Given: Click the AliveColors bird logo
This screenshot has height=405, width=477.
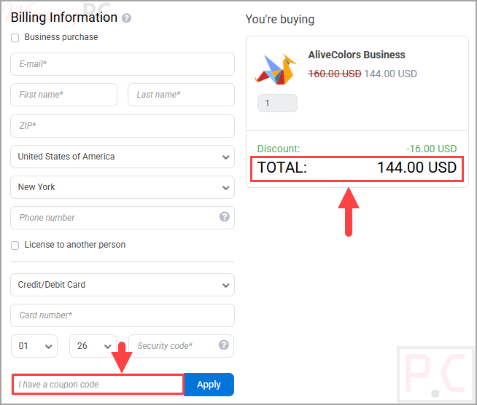Looking at the screenshot, I should pos(276,69).
